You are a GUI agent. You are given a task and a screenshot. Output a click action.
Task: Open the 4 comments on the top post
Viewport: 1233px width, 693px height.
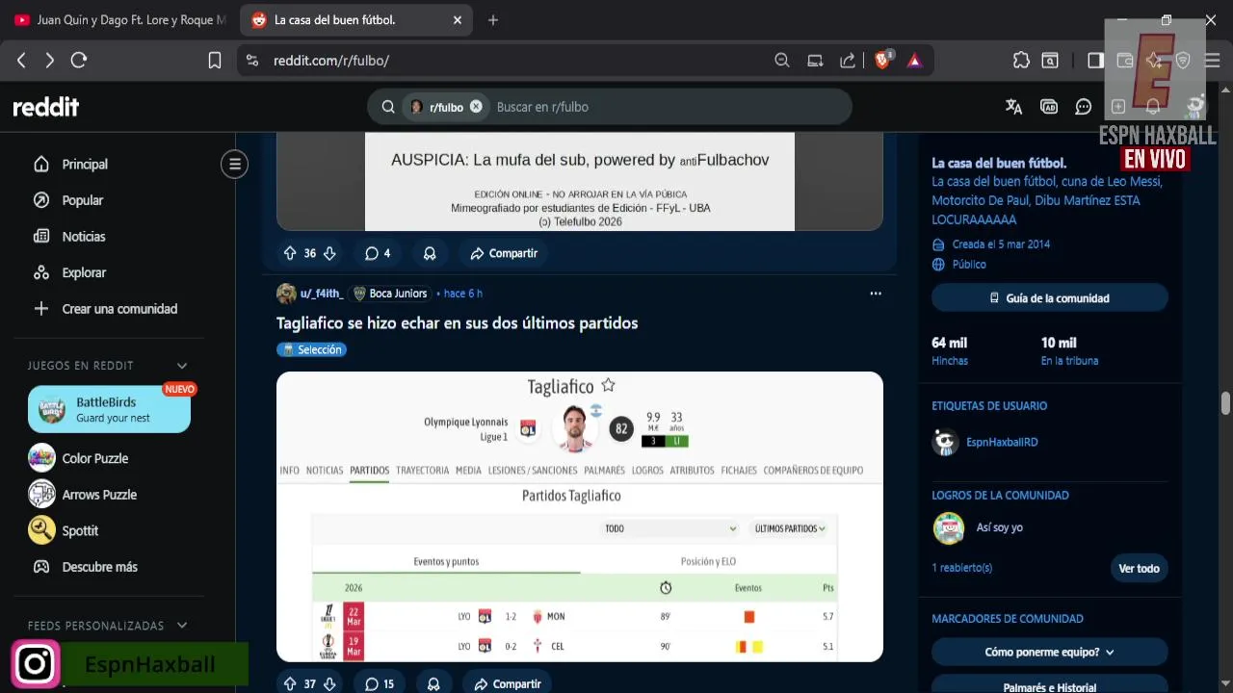click(377, 253)
